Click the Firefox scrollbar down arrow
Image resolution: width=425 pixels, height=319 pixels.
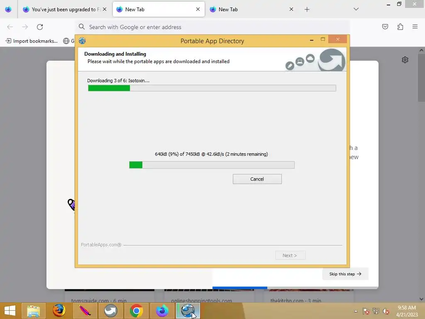click(421, 299)
